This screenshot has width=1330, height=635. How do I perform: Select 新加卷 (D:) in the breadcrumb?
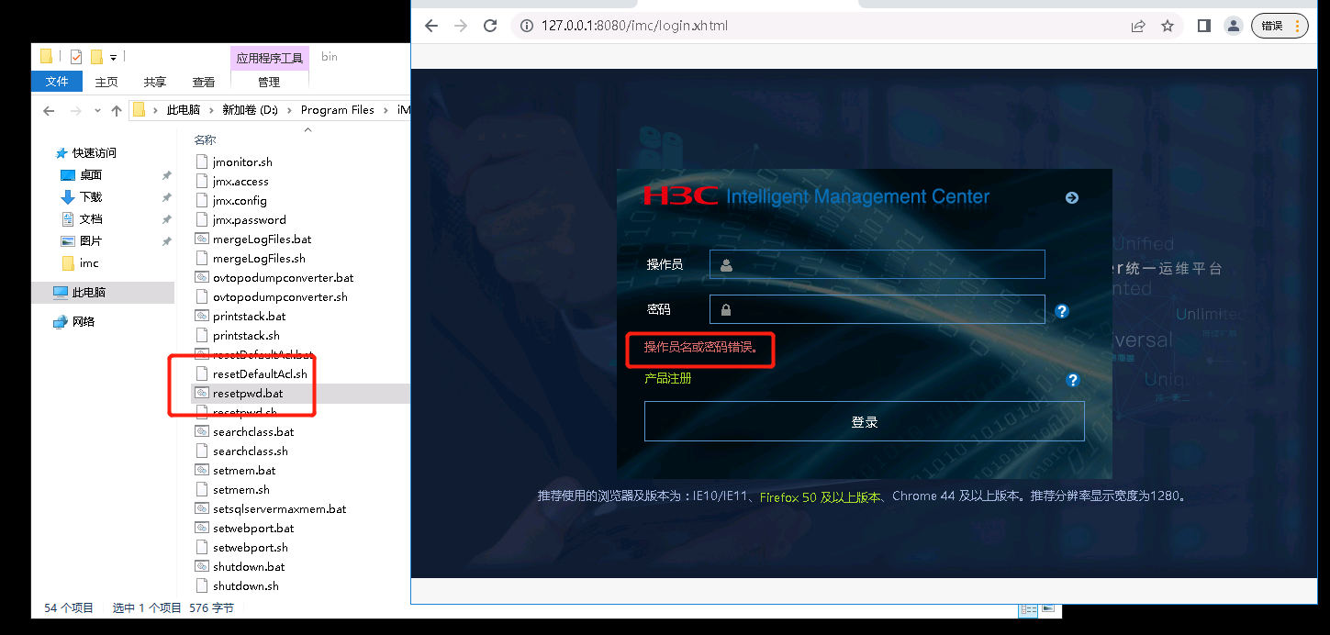click(250, 110)
